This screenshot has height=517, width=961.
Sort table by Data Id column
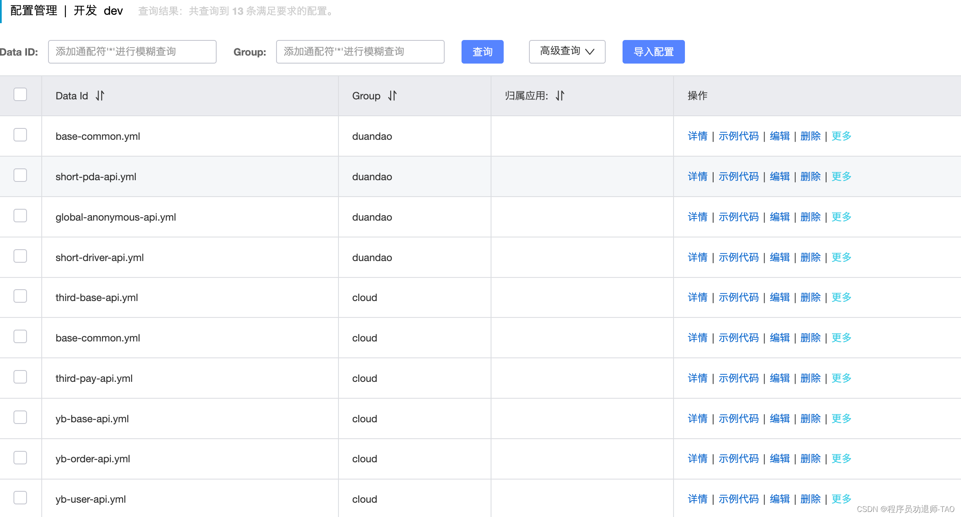tap(100, 96)
